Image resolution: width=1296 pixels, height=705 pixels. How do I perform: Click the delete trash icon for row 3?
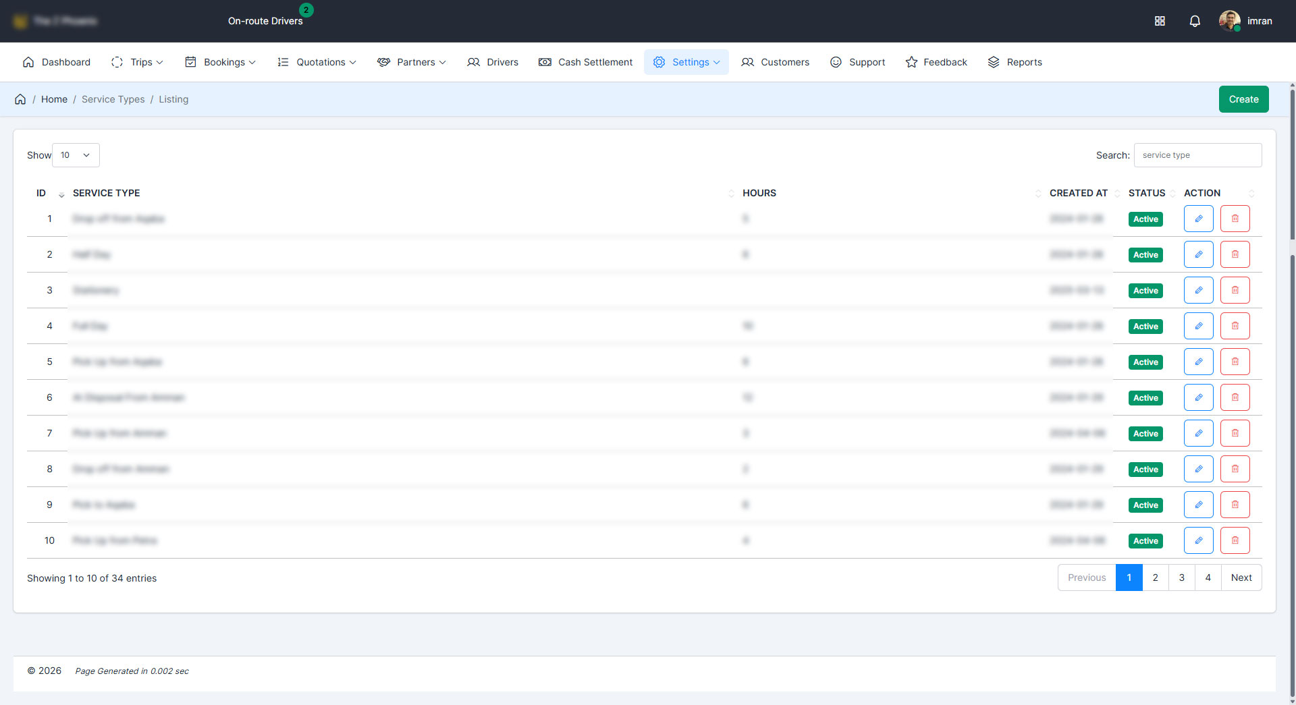(1235, 290)
